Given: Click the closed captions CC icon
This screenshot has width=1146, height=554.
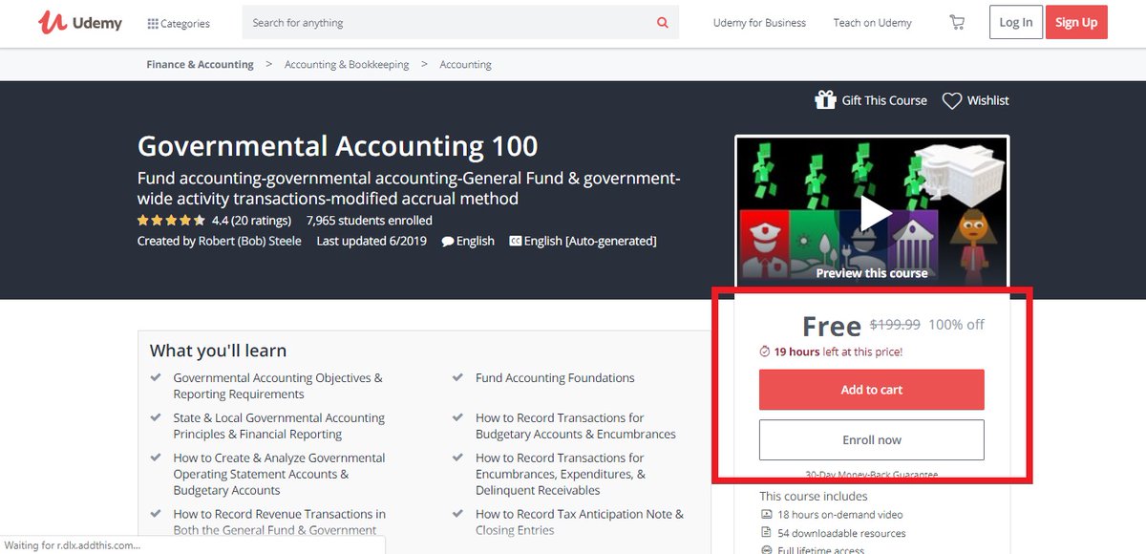Looking at the screenshot, I should click(x=516, y=242).
